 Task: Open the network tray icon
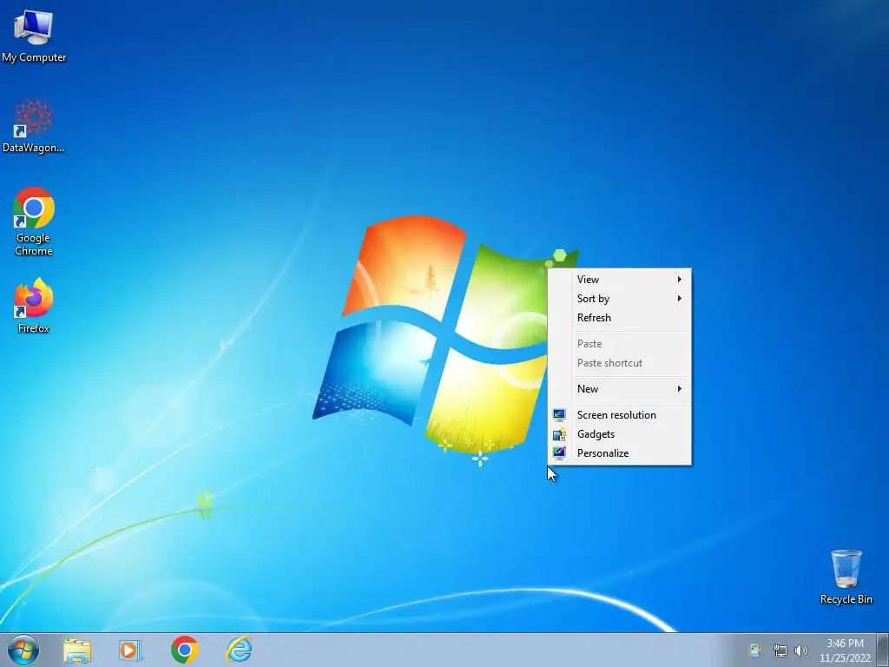[x=780, y=650]
